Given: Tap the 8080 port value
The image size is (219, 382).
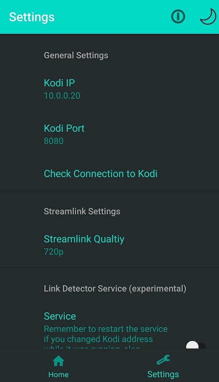Looking at the screenshot, I should (54, 141).
